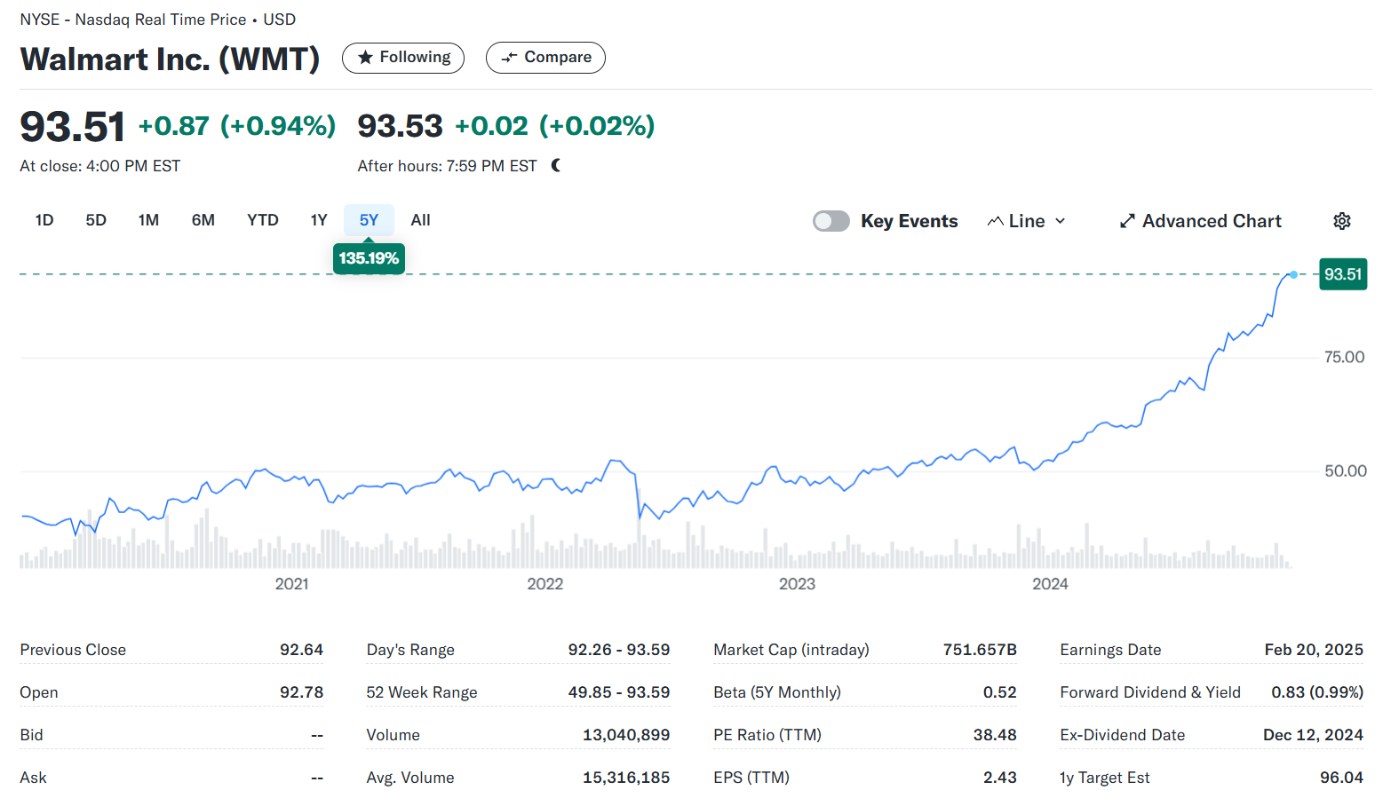Click the closing price 93.51 headline
The image size is (1383, 798).
[73, 126]
